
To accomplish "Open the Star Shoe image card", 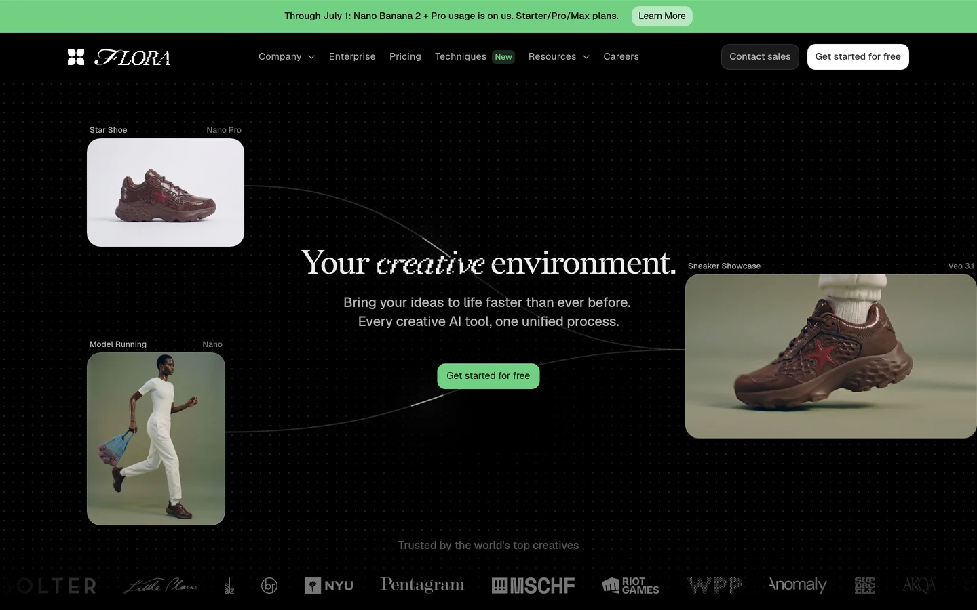I will [166, 192].
